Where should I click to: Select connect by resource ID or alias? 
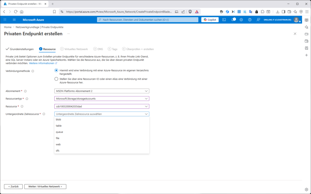(x=56, y=79)
